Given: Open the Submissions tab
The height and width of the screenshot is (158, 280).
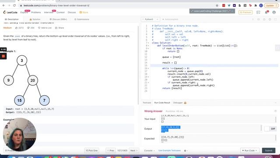Looking at the screenshot, I should tap(82, 19).
